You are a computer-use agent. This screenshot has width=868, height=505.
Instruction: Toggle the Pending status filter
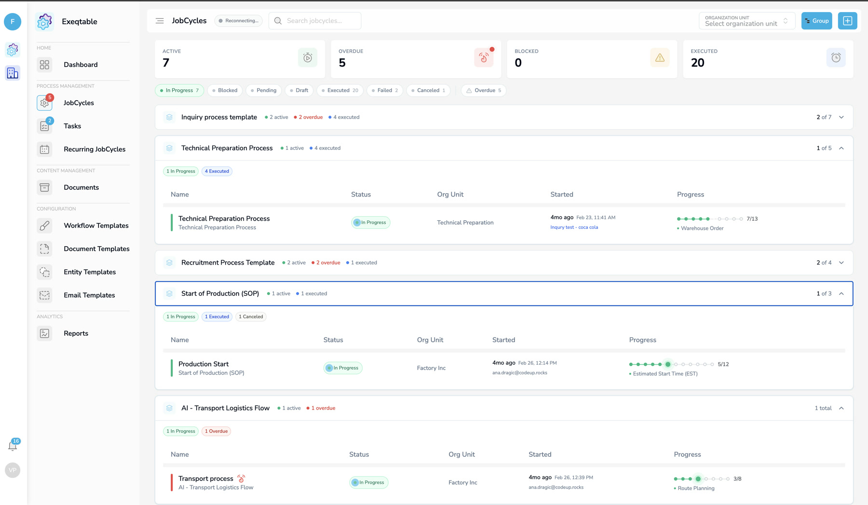pos(264,91)
